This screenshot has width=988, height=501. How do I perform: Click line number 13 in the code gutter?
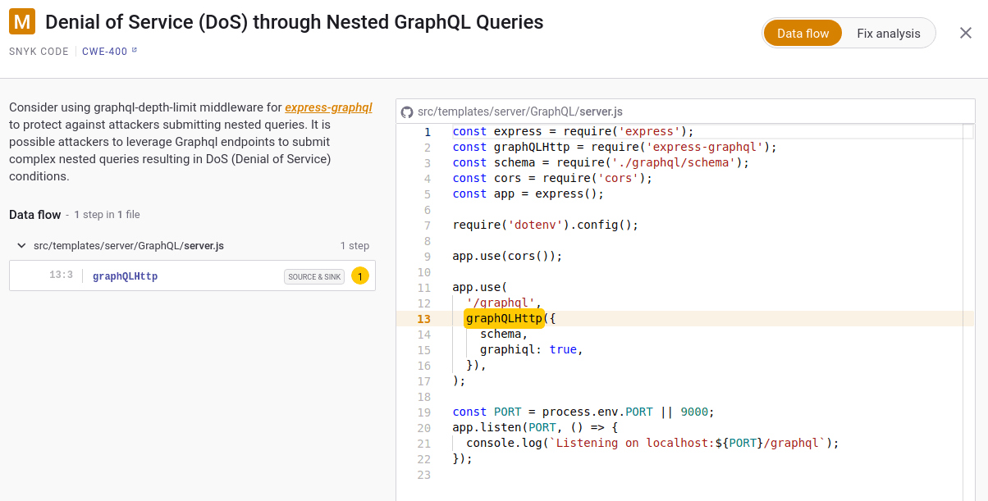pyautogui.click(x=423, y=319)
